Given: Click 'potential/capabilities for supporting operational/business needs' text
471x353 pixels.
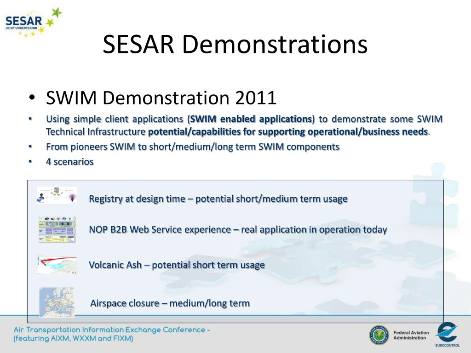Looking at the screenshot, I should coord(288,131).
